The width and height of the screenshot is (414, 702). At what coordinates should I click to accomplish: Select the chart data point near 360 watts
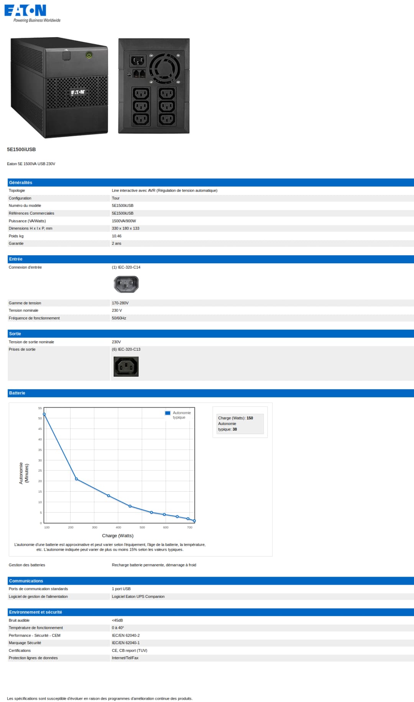pos(108,496)
